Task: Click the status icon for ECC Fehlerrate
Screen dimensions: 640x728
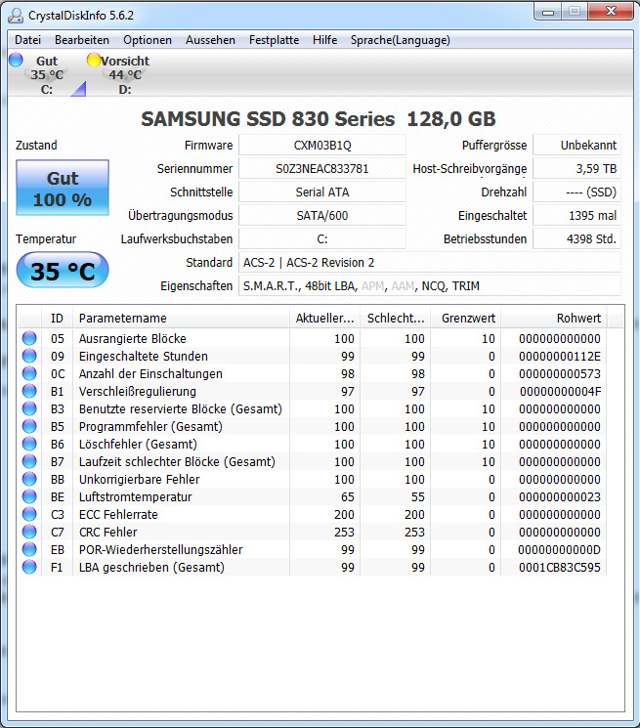Action: pyautogui.click(x=29, y=514)
